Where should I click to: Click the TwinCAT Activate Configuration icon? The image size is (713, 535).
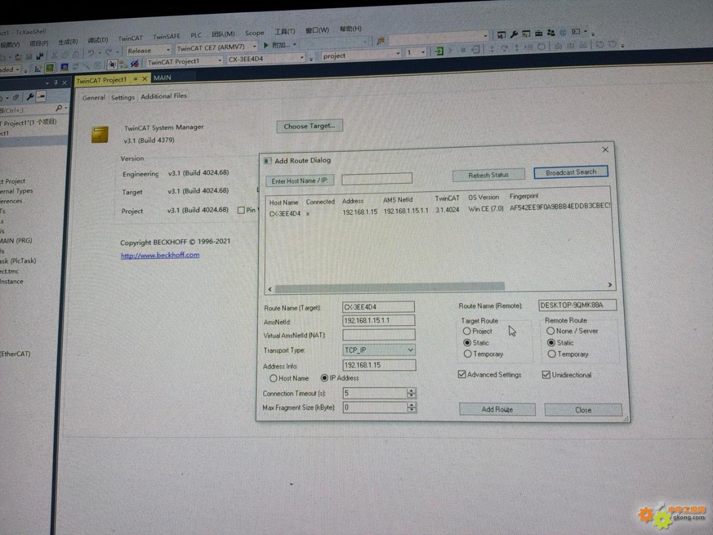click(50, 68)
